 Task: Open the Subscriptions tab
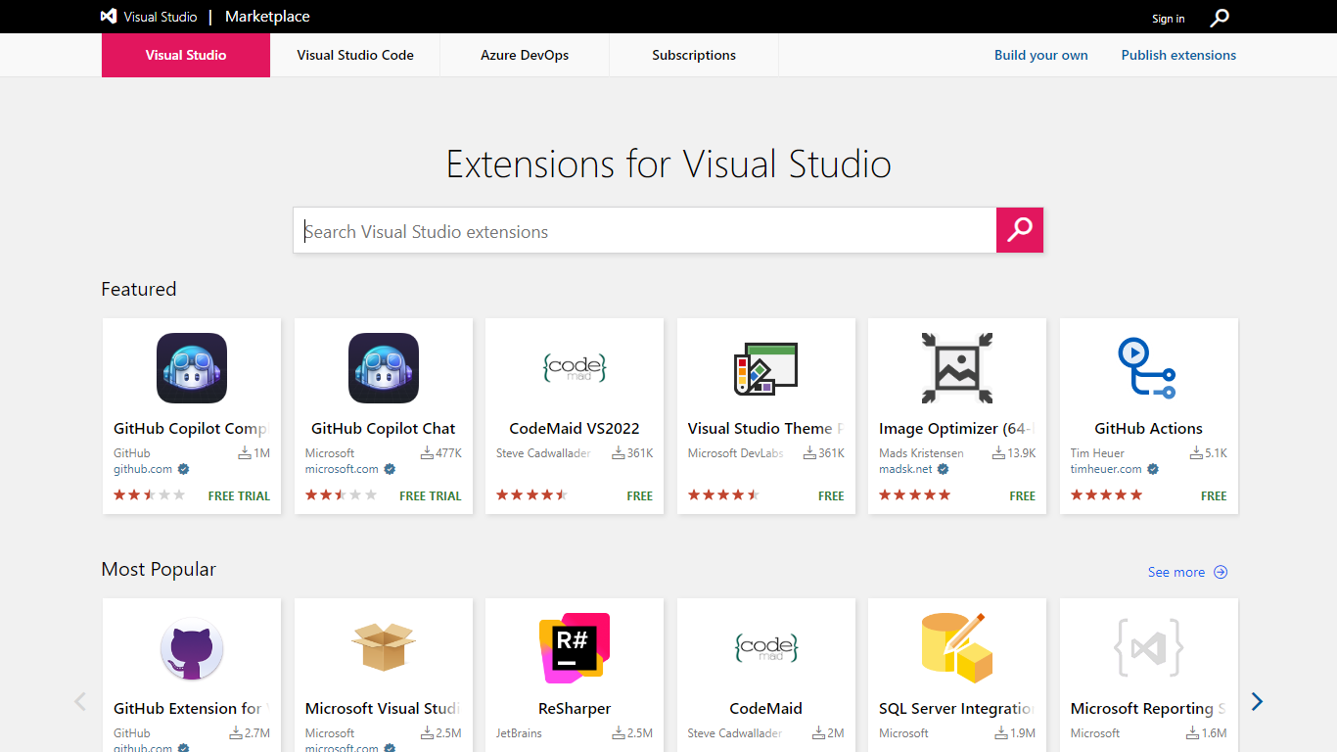click(x=694, y=55)
